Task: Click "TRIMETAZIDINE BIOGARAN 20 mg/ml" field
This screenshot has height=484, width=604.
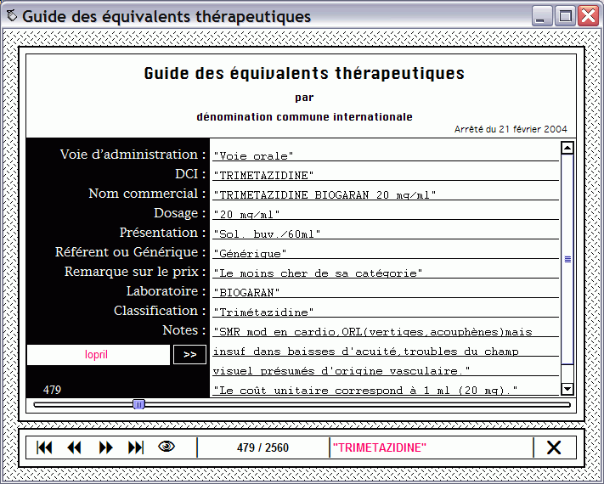Action: 386,194
